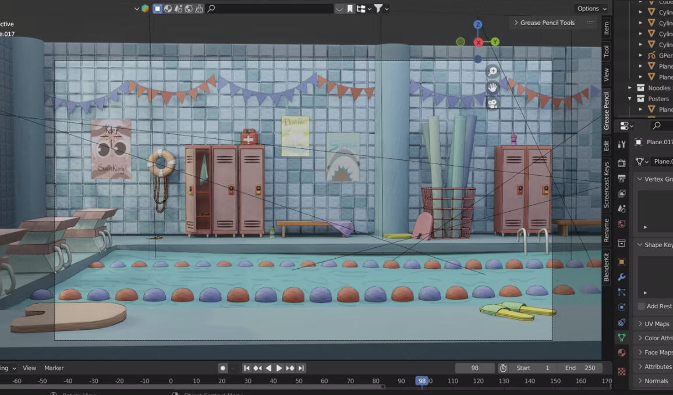
Task: Click the End frame field showing 250
Action: (580, 368)
